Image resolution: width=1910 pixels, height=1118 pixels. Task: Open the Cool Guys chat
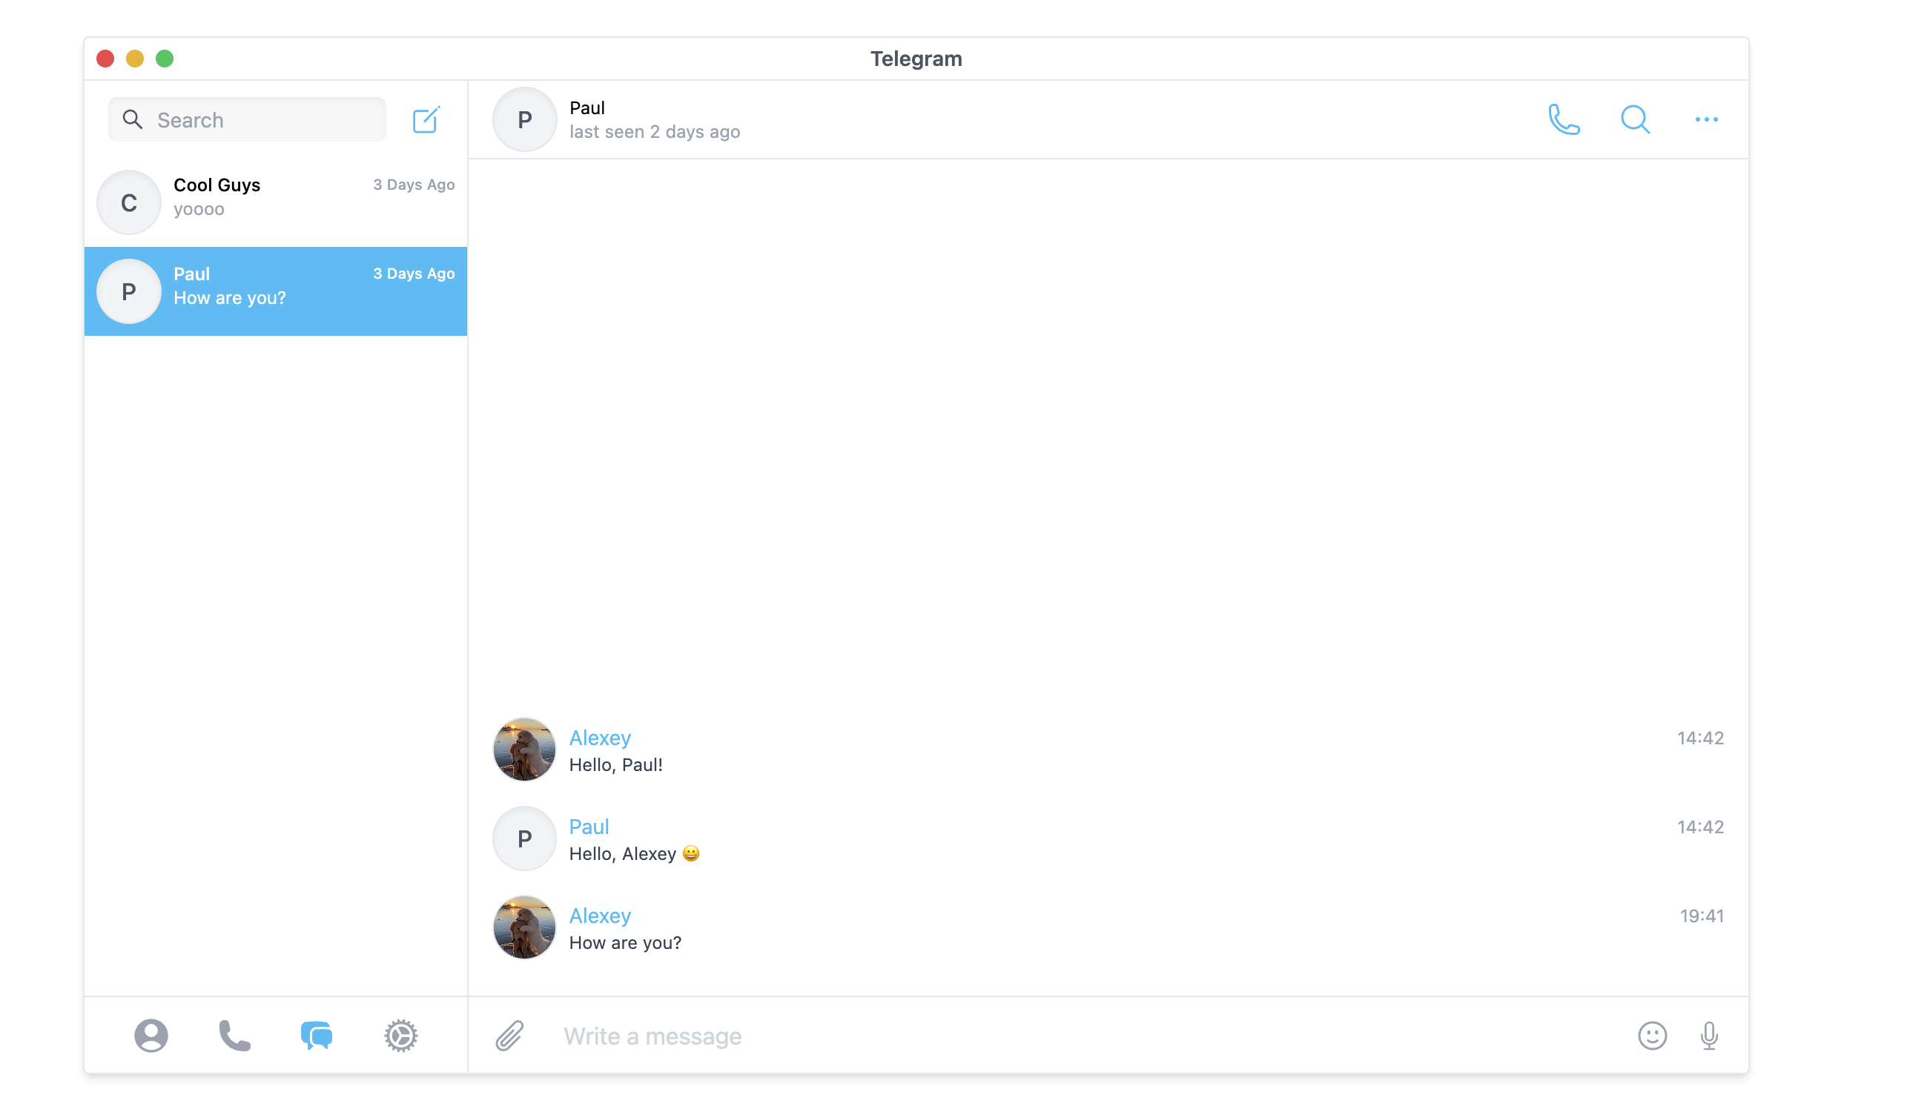pos(276,202)
